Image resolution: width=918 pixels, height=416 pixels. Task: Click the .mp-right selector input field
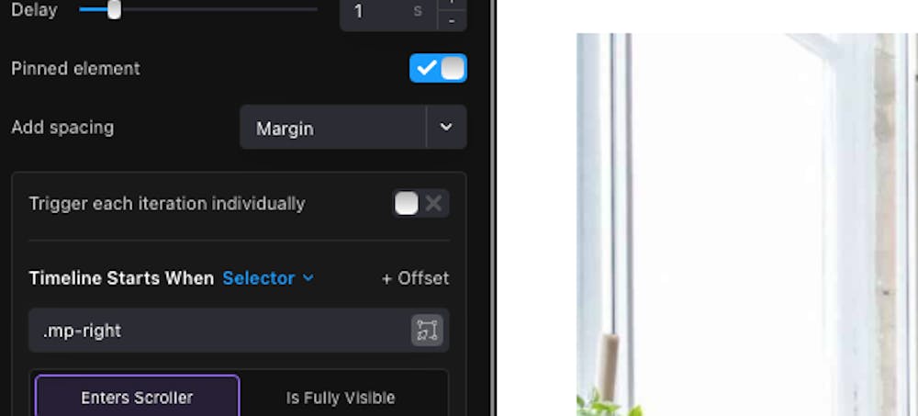pos(220,331)
